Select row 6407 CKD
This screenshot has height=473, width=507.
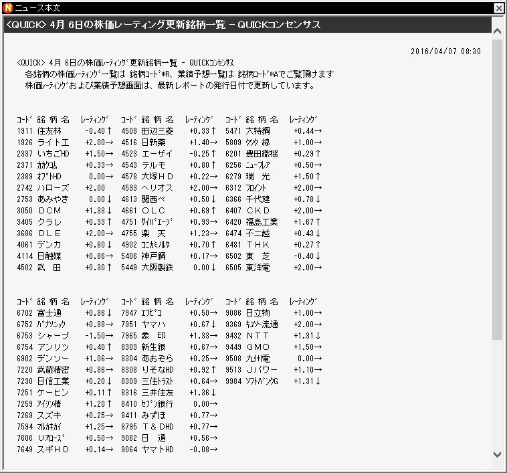274,211
